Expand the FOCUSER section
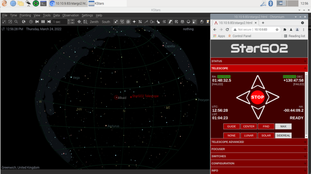The height and width of the screenshot is (174, 311). (x=259, y=149)
